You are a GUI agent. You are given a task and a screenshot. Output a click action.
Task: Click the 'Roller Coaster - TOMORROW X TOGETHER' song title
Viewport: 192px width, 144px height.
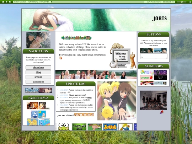tap(32, 2)
